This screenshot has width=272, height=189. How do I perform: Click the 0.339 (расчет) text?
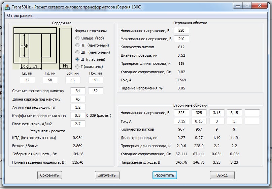pyautogui.click(x=99, y=115)
